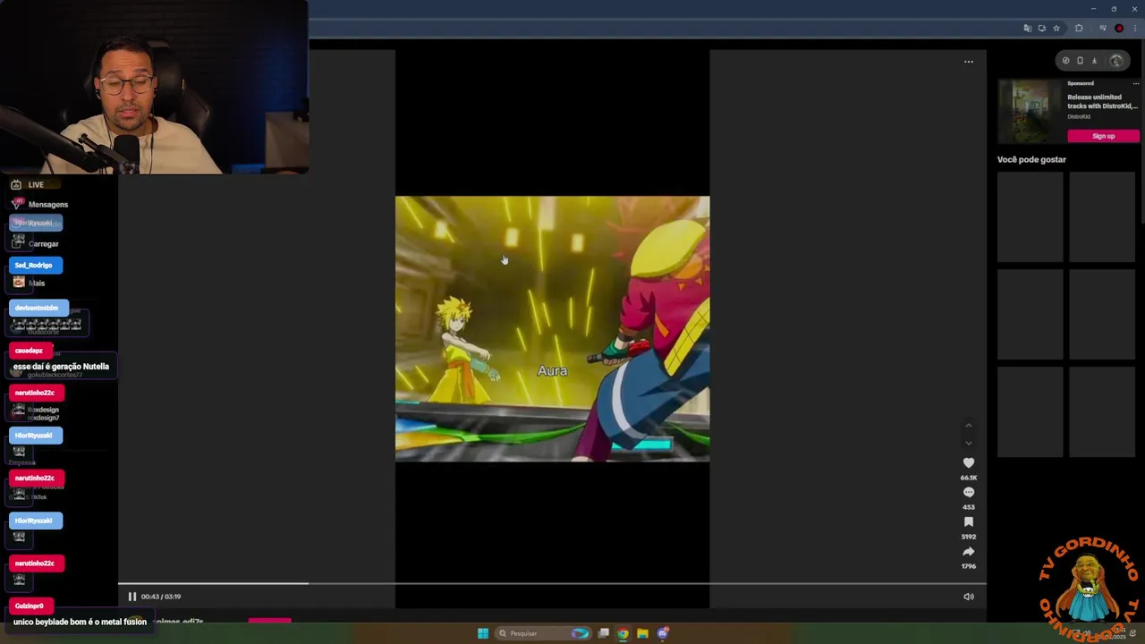Click the Chrome translate page icon
The image size is (1145, 644).
pos(1027,28)
